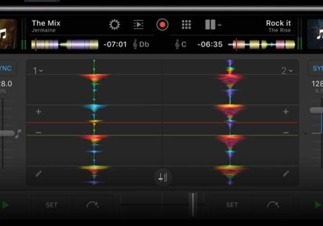Toggle Db key lock on left deck
This screenshot has width=323, height=226.
click(141, 44)
